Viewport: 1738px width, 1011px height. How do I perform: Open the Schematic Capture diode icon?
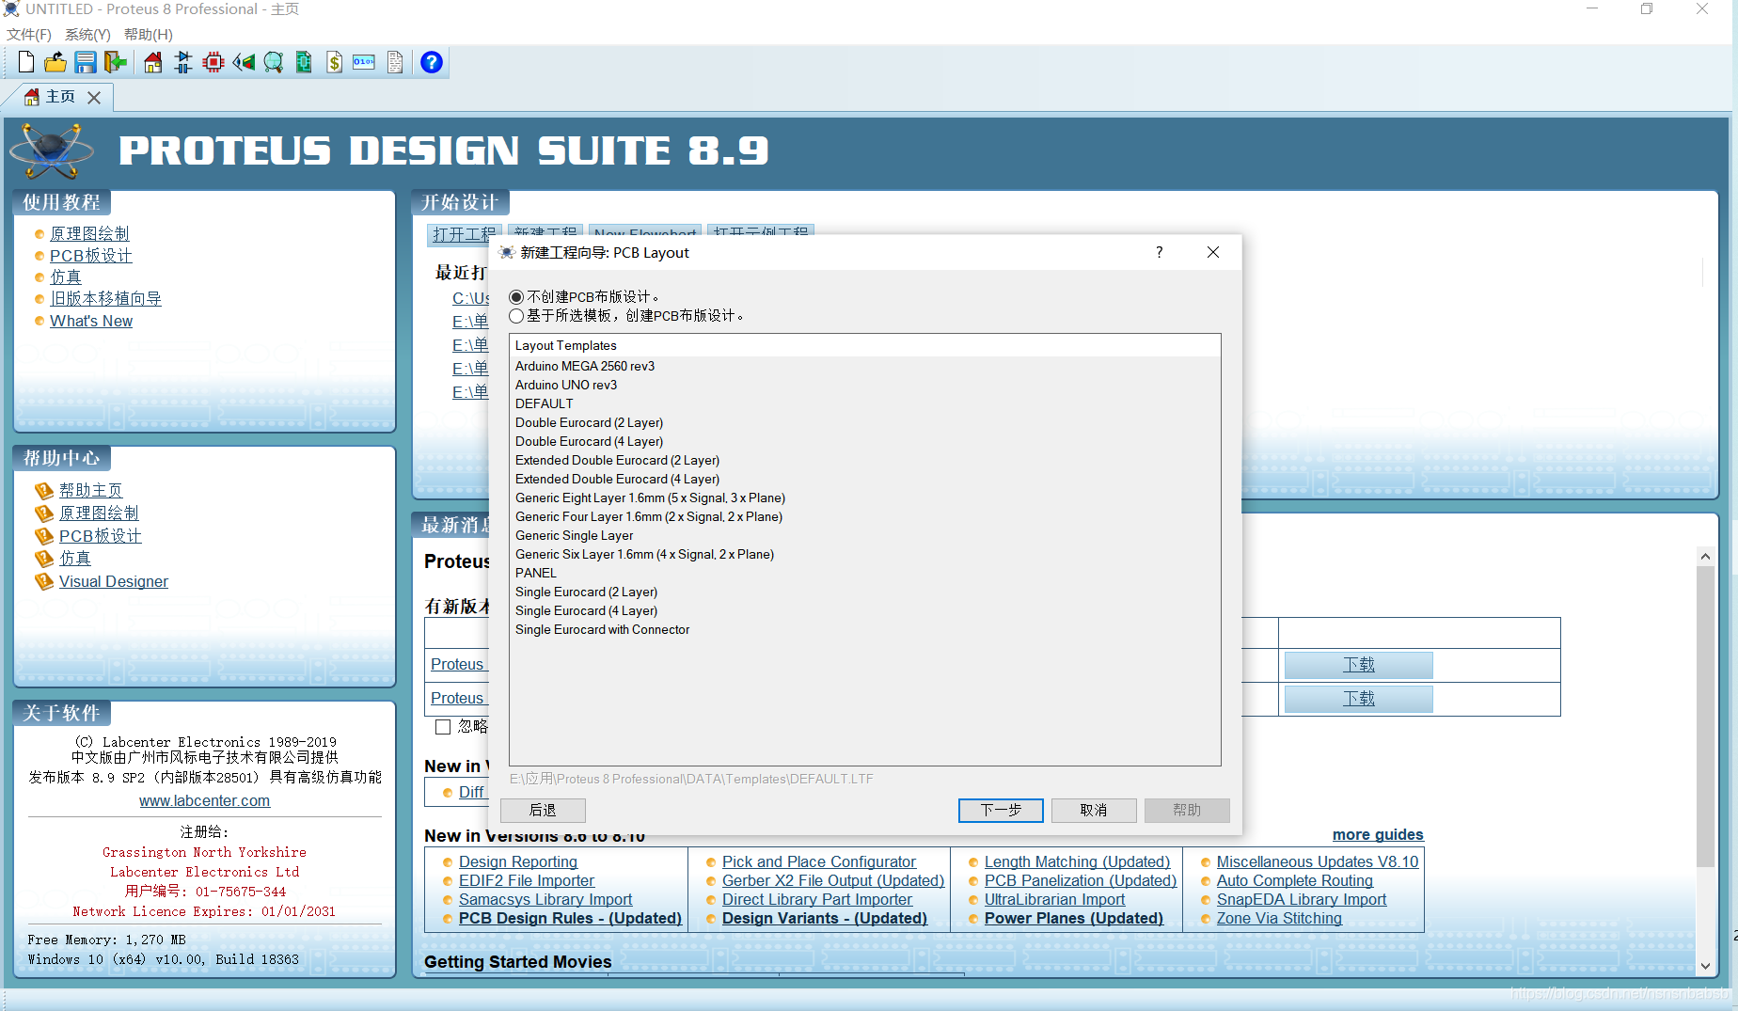tap(183, 62)
